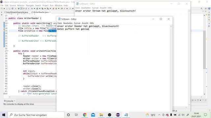
Task: Click the OBS Studio icon on taskbar
Action: 109,115
